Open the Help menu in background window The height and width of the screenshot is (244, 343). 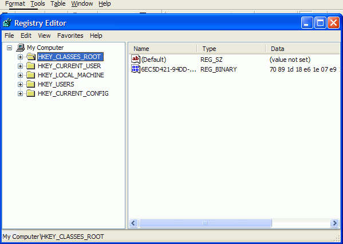[x=105, y=3]
